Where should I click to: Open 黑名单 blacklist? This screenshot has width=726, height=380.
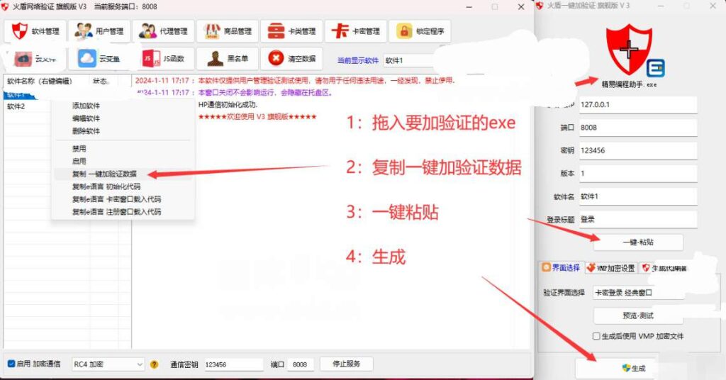click(228, 59)
